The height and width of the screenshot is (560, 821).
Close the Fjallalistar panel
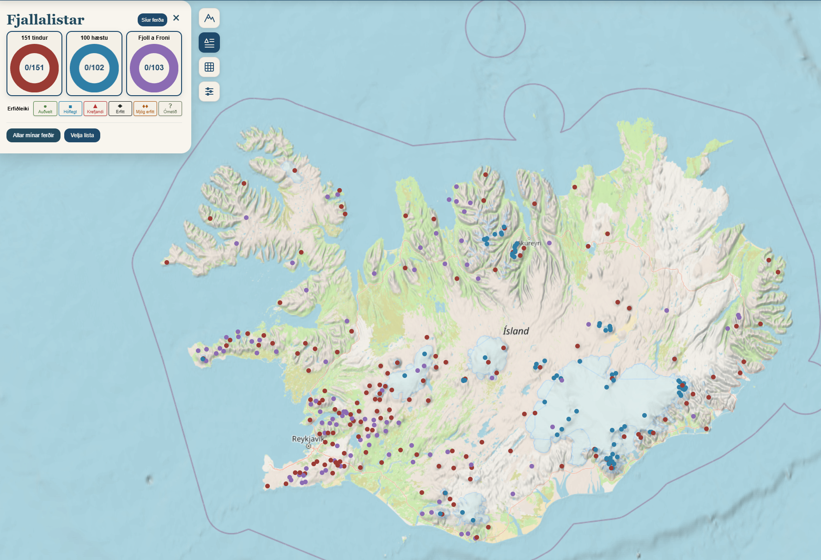coord(176,18)
